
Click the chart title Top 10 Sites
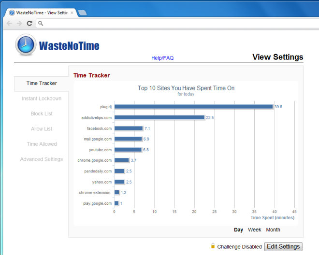pos(186,88)
